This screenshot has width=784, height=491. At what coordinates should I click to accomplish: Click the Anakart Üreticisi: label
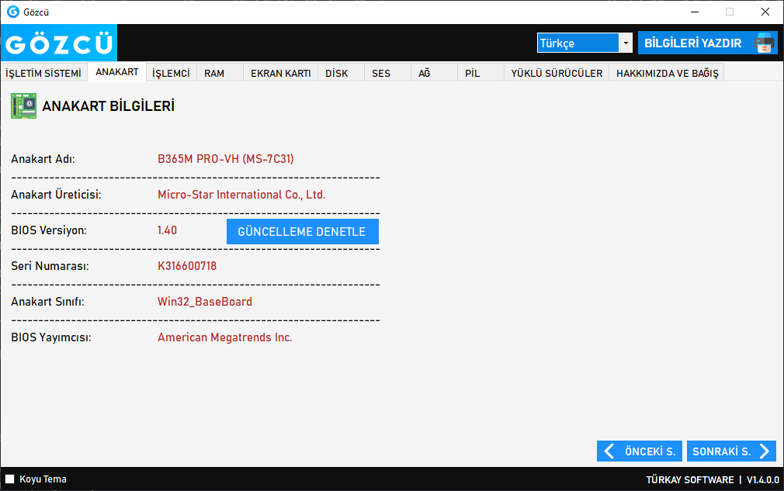click(x=56, y=195)
